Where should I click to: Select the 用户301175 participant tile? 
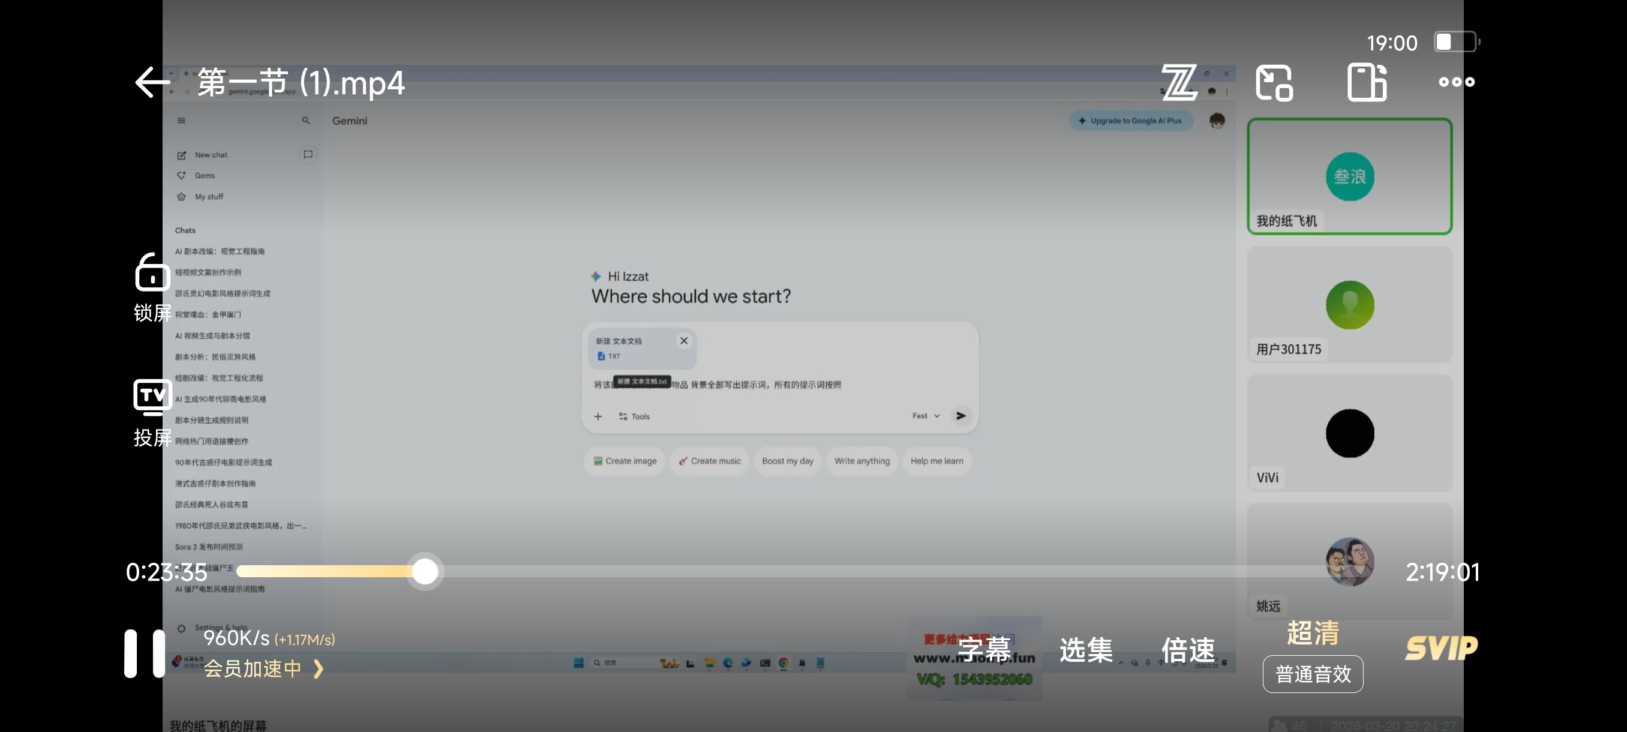(1350, 304)
